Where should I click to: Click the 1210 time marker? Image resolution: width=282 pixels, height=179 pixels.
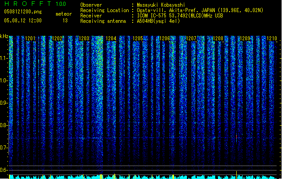coord(272,38)
